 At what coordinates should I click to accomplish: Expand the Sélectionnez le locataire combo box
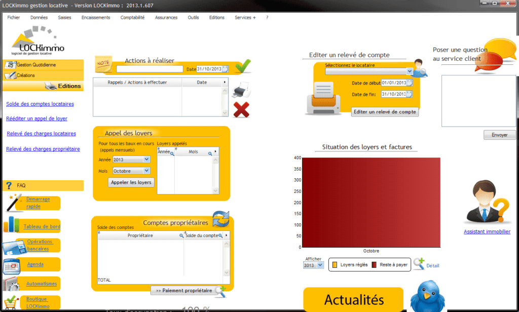(x=409, y=72)
